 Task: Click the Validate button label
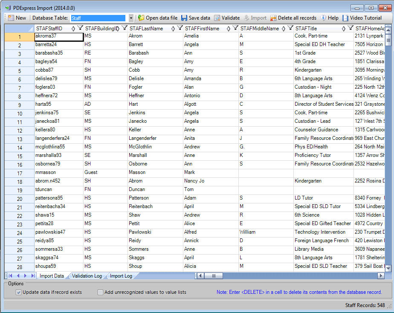[x=231, y=18]
